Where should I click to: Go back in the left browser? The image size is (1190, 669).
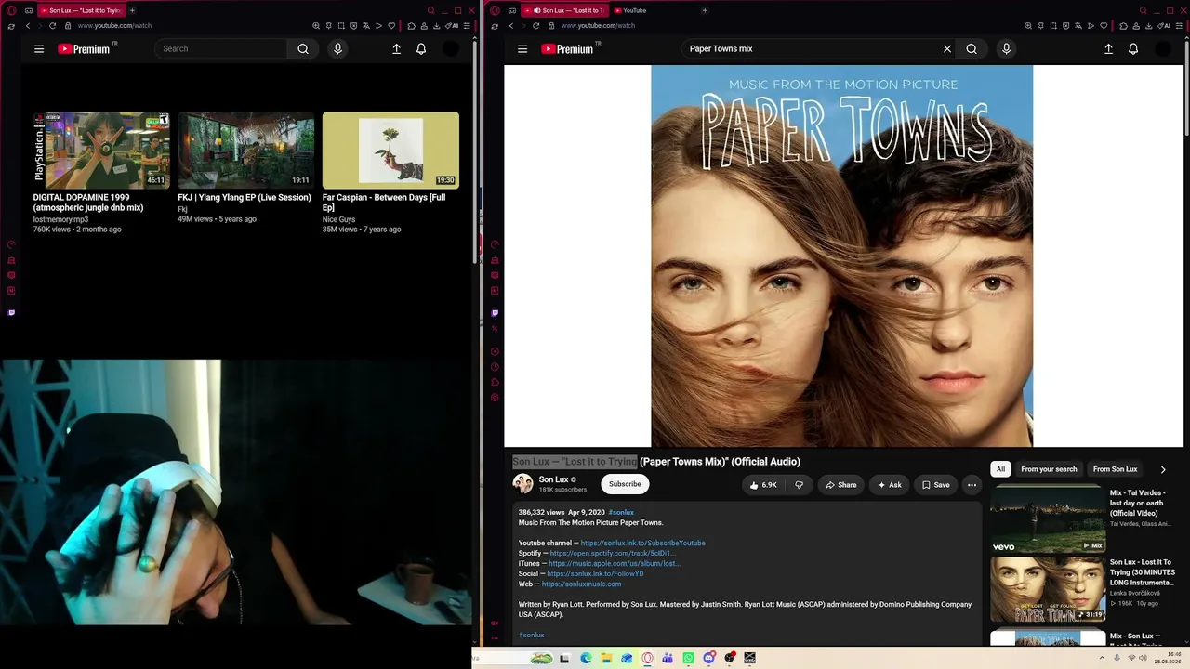point(27,26)
